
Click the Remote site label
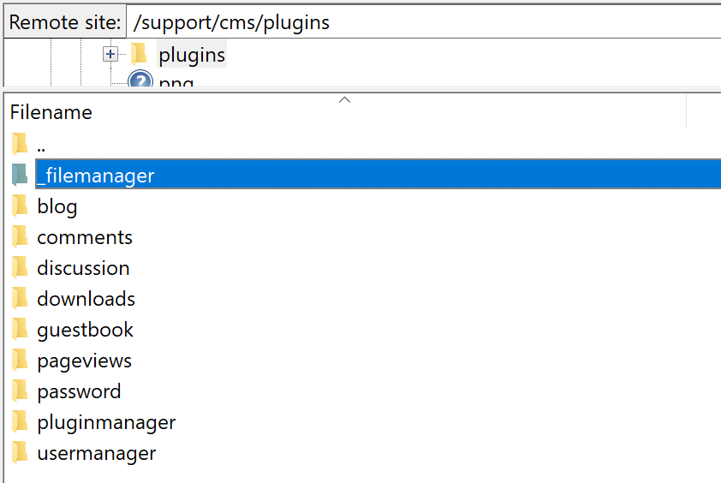pos(64,22)
